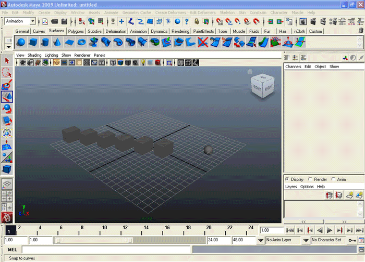Select the Paint Selection tool
Image resolution: width=365 pixels, height=262 pixels.
[x=7, y=85]
